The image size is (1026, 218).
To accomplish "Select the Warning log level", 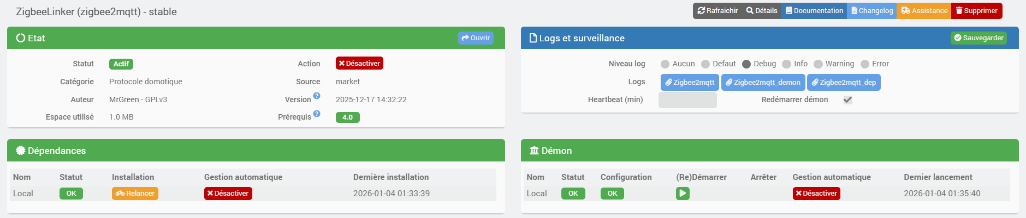I will 818,64.
